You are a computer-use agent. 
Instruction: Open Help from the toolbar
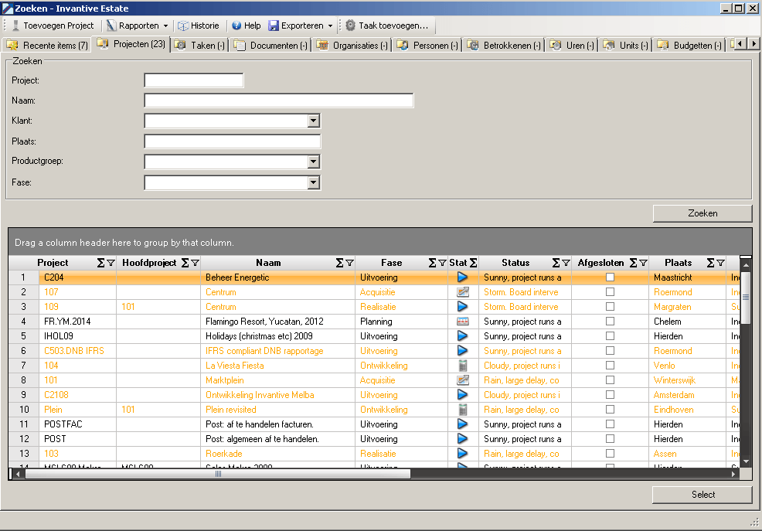[247, 26]
